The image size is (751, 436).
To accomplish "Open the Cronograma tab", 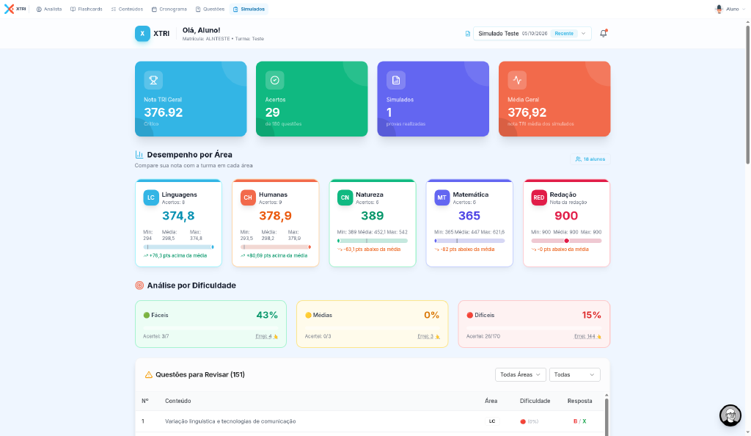I will [x=169, y=9].
